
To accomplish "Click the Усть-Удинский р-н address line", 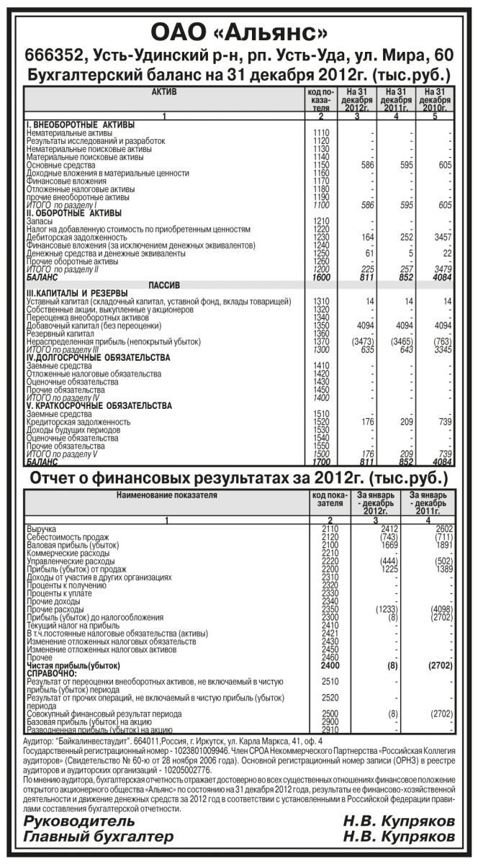I will (x=238, y=57).
